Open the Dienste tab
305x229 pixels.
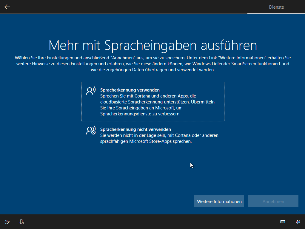pyautogui.click(x=276, y=7)
